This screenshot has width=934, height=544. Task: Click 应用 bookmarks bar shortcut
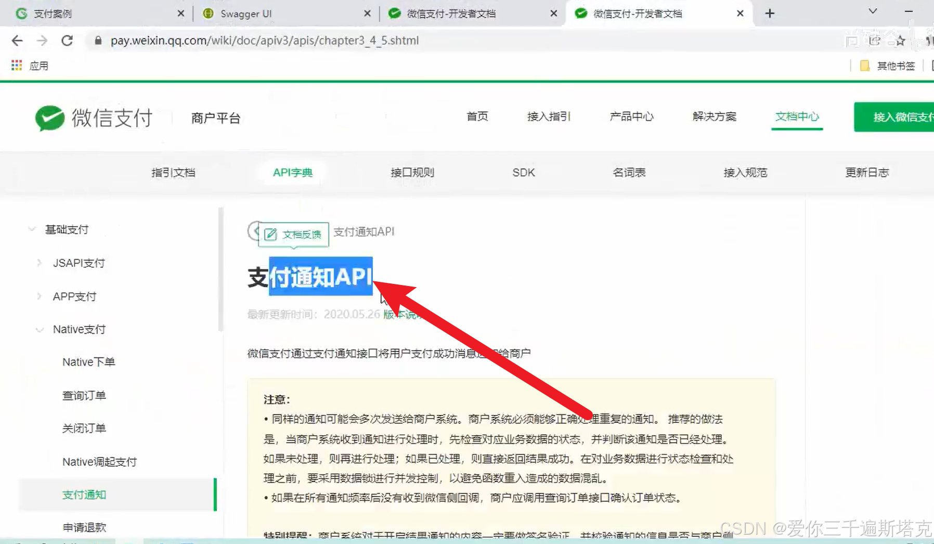pyautogui.click(x=38, y=66)
